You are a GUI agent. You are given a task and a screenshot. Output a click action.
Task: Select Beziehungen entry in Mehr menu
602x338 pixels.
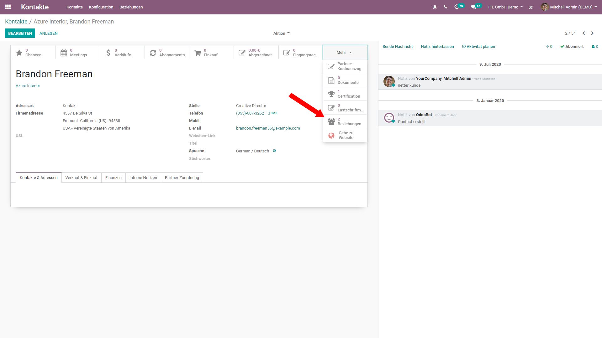[x=345, y=121]
